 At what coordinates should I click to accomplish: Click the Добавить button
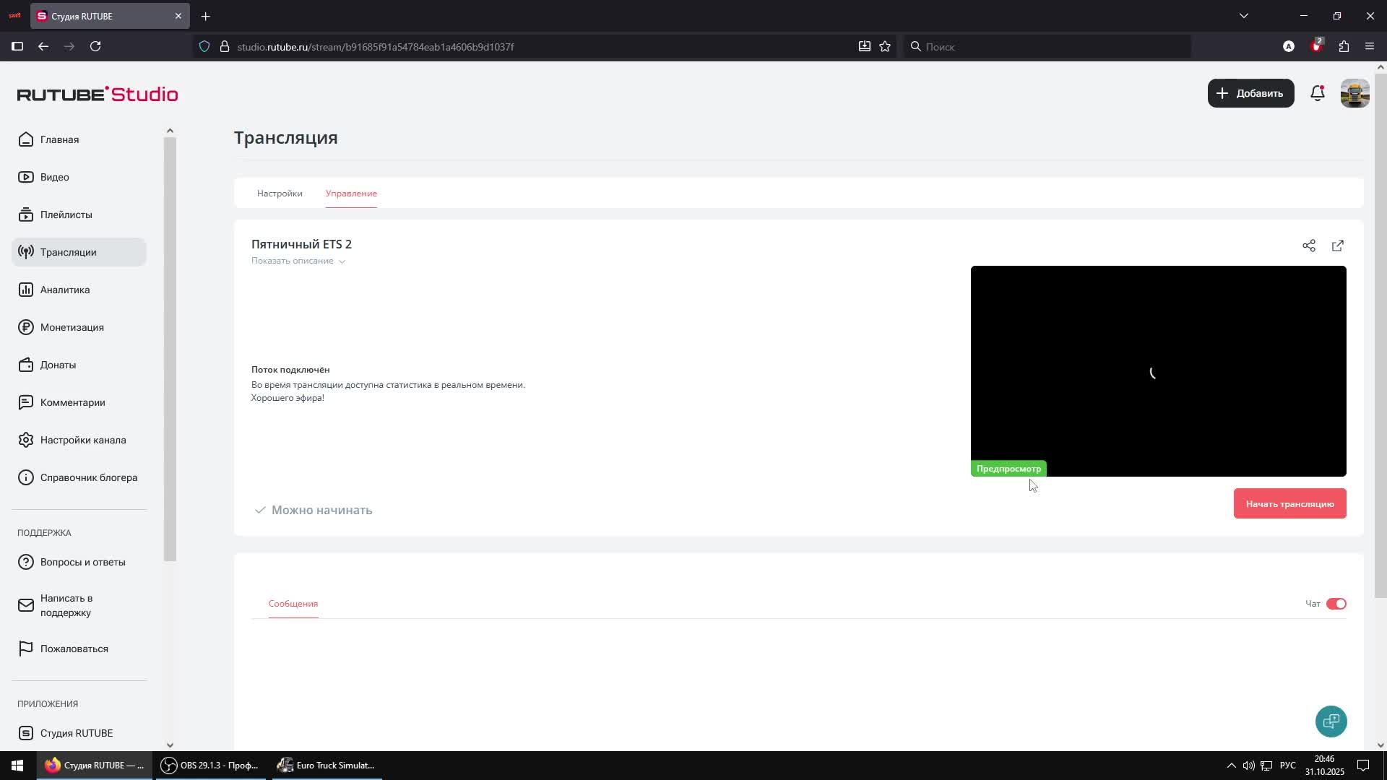click(x=1250, y=93)
